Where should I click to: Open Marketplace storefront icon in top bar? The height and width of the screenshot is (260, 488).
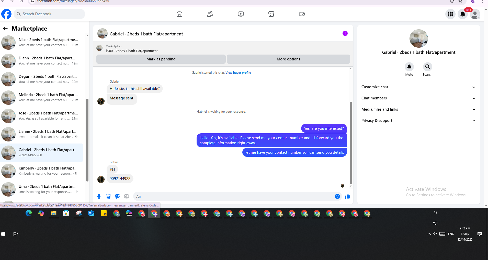coord(271,14)
